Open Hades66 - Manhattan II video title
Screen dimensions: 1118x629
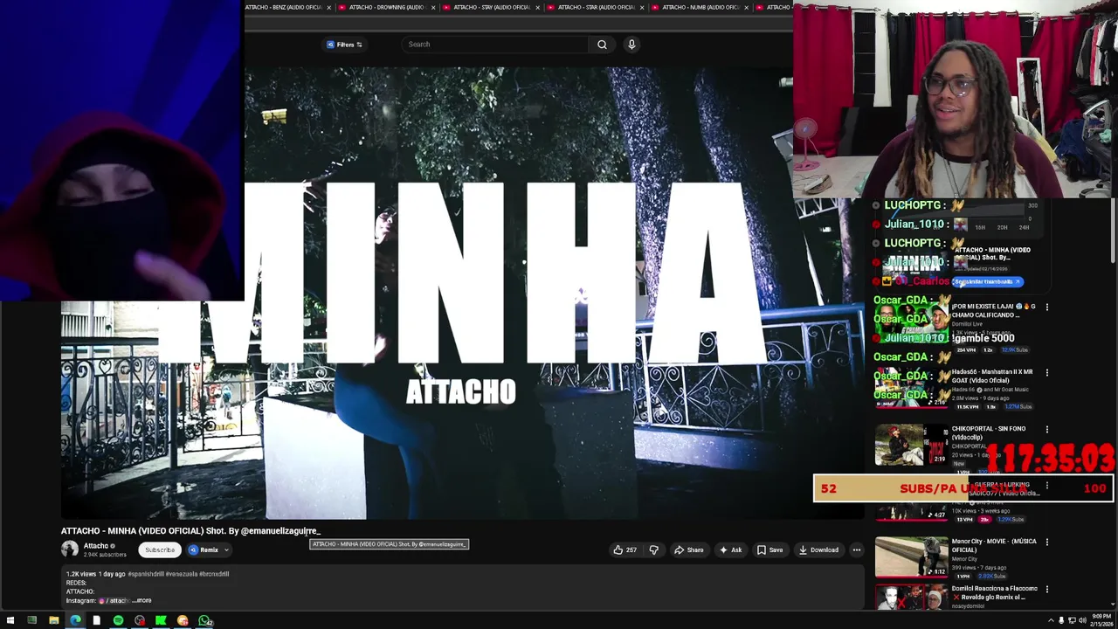(x=991, y=376)
